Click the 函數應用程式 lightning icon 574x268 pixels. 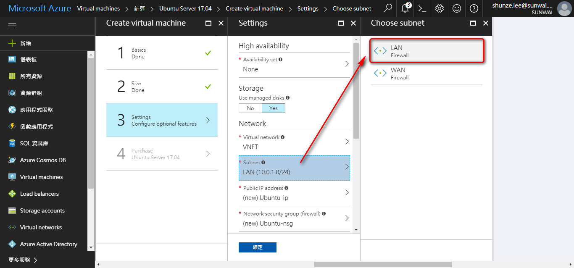12,126
